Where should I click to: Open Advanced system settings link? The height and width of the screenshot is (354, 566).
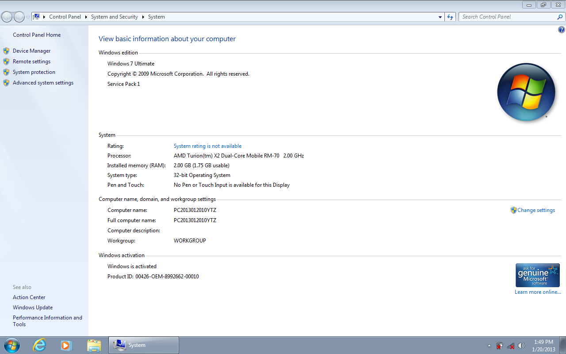[43, 83]
